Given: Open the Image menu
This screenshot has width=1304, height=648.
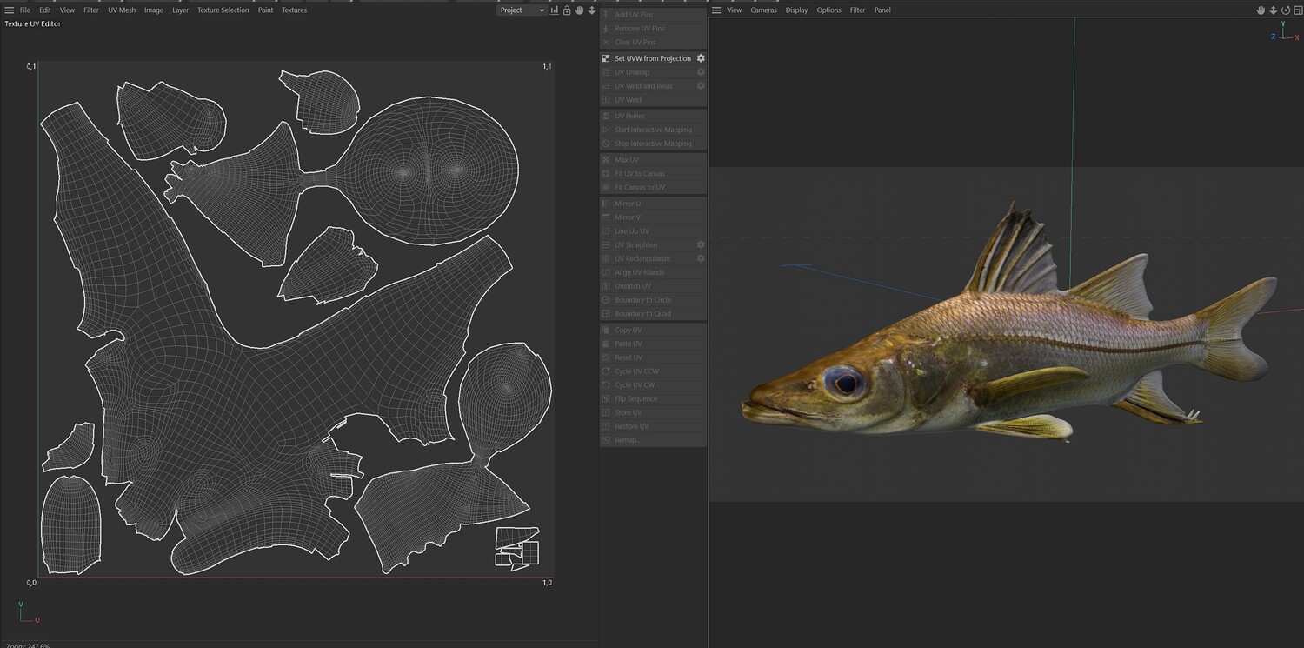Looking at the screenshot, I should point(154,10).
